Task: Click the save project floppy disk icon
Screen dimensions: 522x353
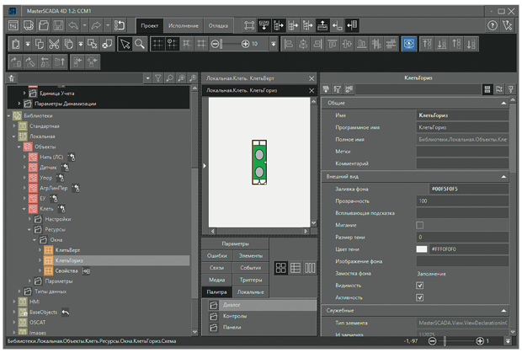Action: (58, 25)
